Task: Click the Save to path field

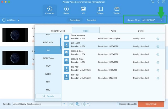Action: pos(37,104)
